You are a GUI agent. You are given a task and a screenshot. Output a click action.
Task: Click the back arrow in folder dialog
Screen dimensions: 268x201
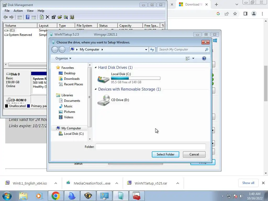[x=55, y=49]
